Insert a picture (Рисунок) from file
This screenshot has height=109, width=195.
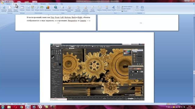click(28, 8)
